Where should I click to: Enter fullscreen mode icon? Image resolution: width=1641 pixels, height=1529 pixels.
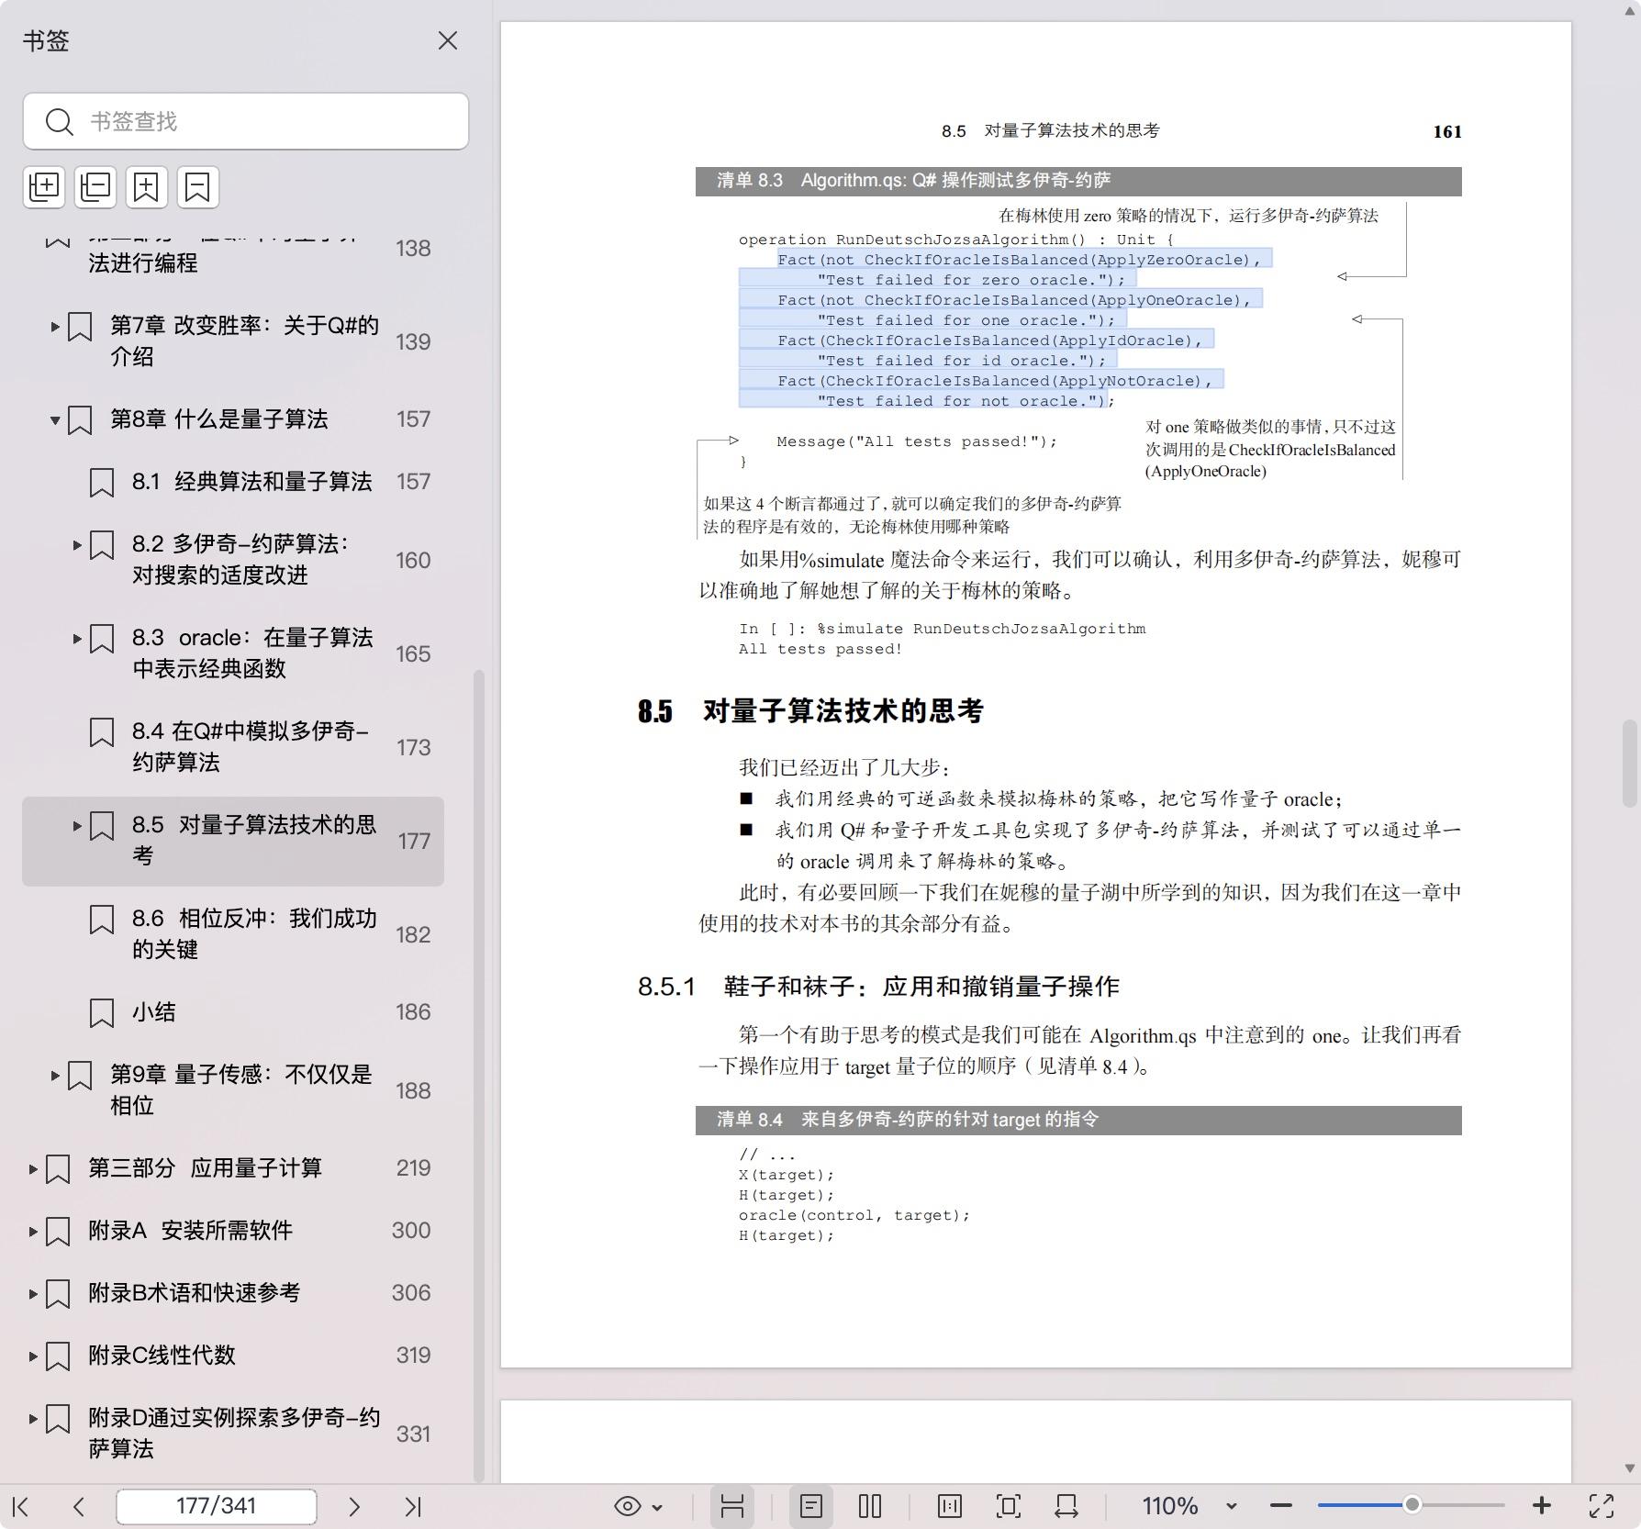point(1602,1506)
